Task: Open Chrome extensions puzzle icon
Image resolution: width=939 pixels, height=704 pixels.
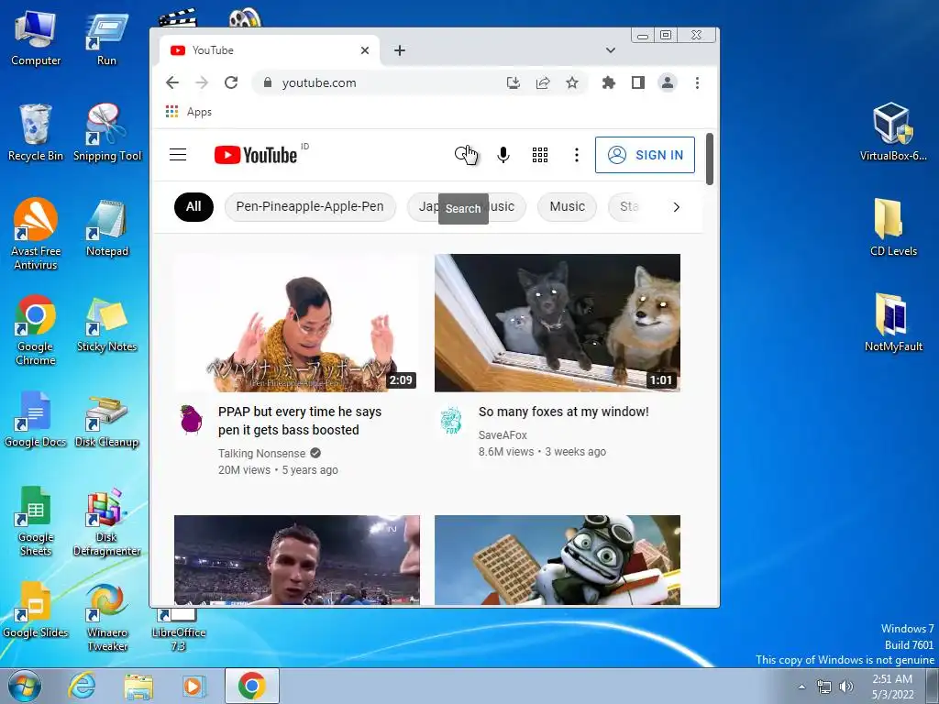Action: 609,82
